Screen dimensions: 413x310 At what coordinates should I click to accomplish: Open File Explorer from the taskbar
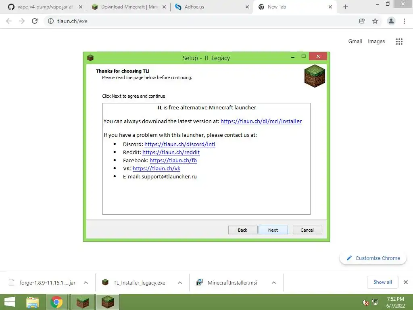click(33, 302)
